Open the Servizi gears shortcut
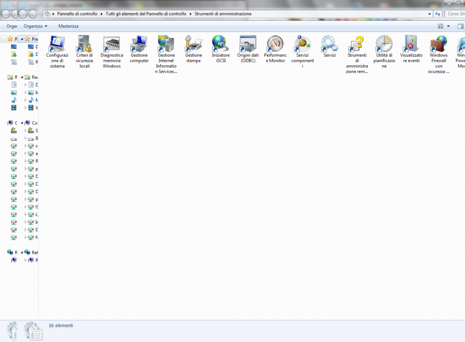This screenshot has height=342, width=465. click(x=330, y=47)
